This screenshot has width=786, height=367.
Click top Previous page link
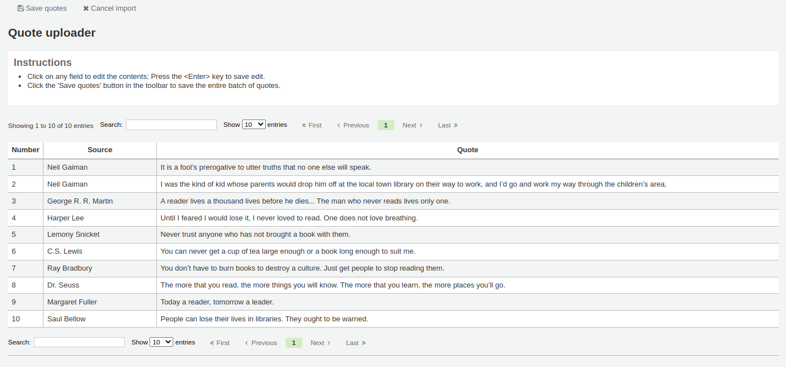click(x=353, y=125)
